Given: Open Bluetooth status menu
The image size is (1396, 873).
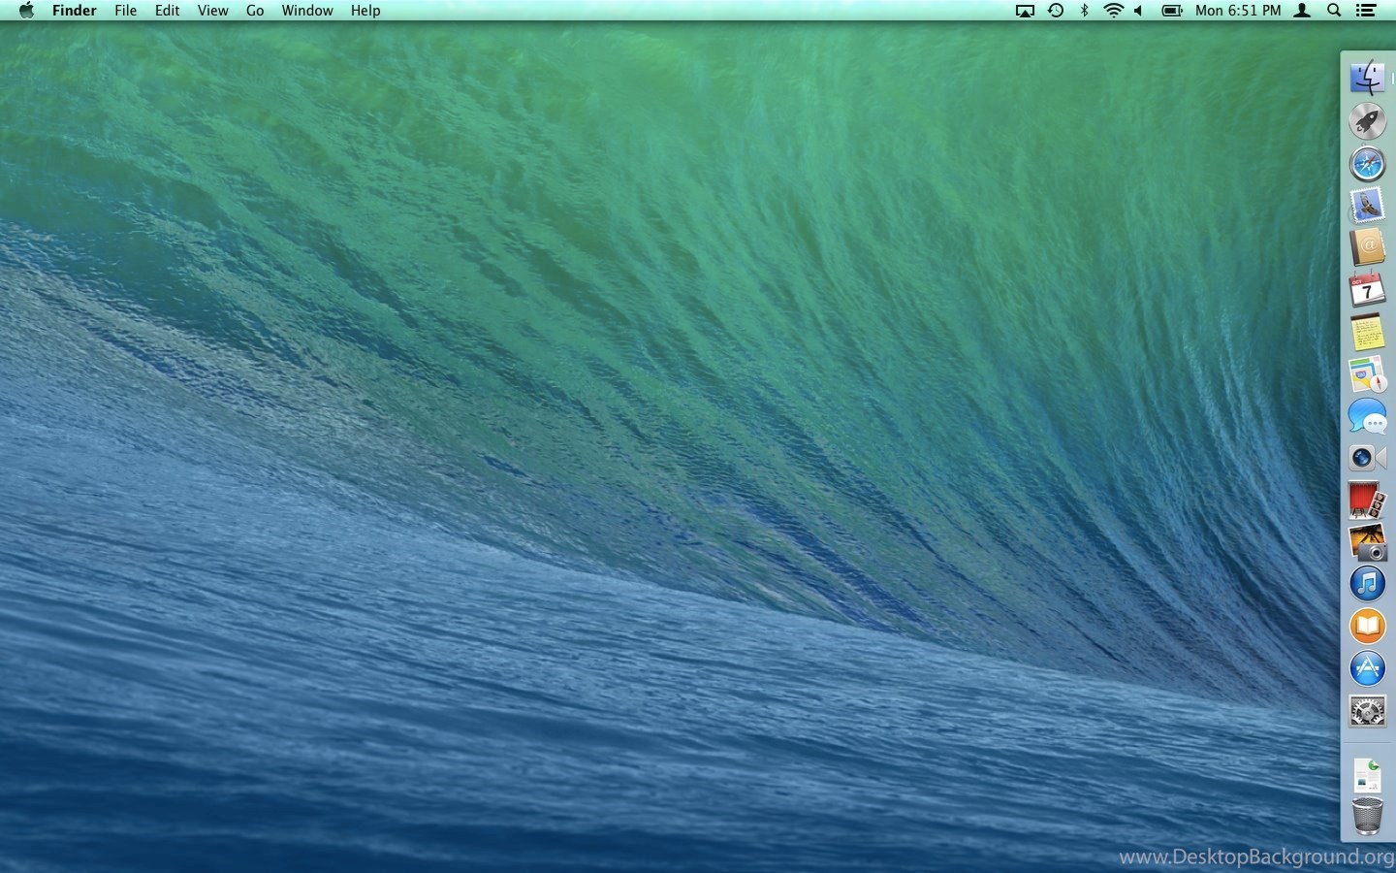Looking at the screenshot, I should tap(1085, 11).
